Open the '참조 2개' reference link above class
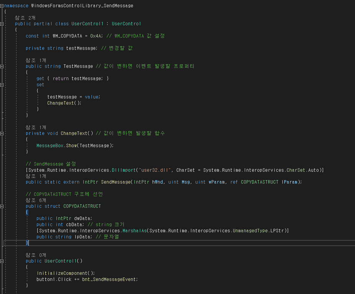355x294 pixels. point(25,18)
